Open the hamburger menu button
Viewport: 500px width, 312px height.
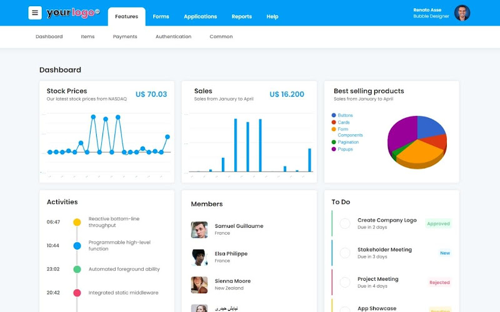35,13
